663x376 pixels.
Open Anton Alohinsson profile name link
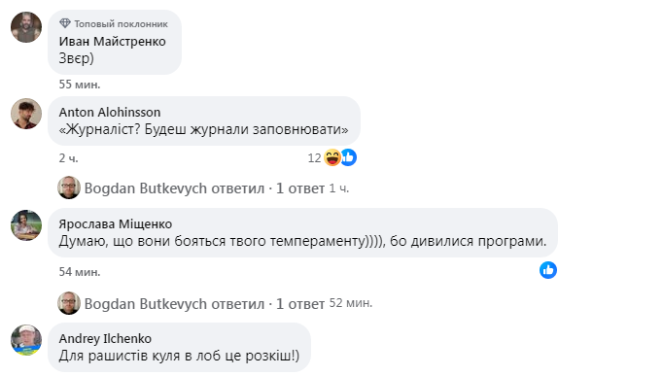110,112
